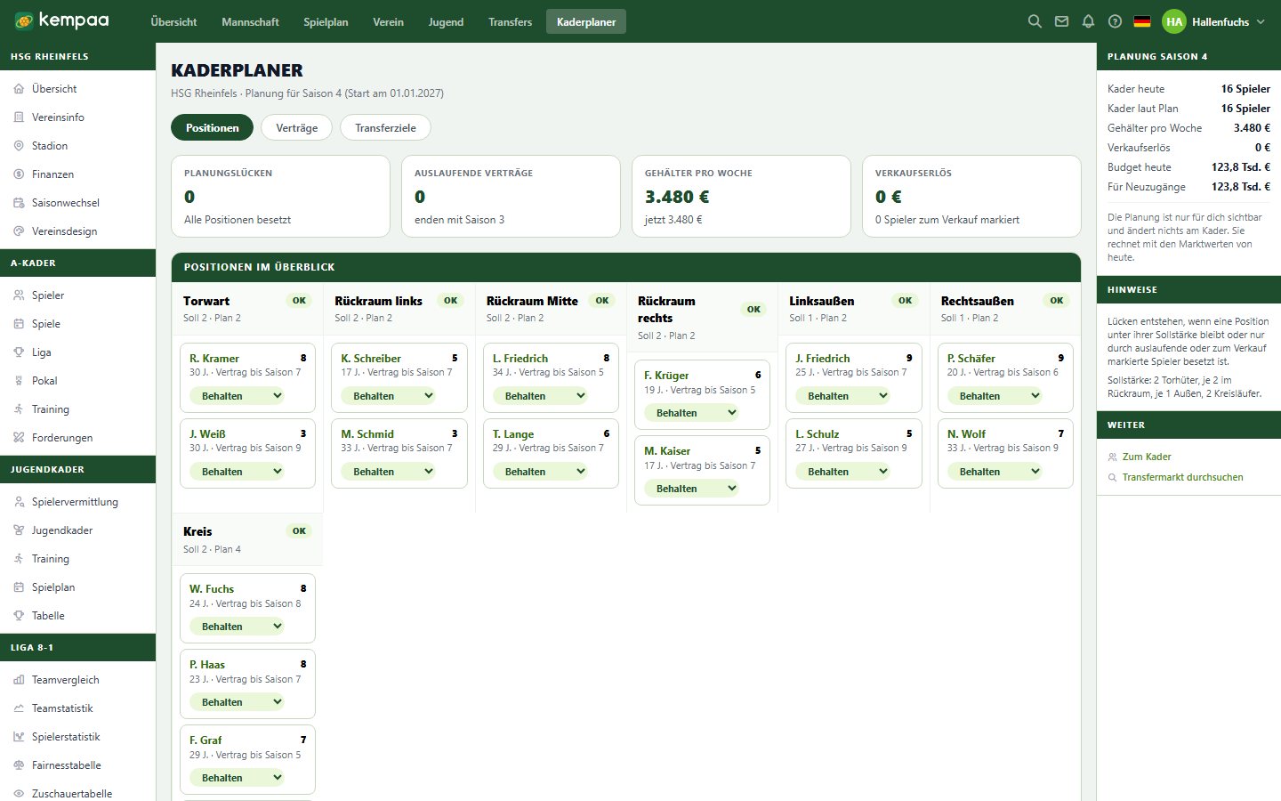Open player J. Friedrich

click(823, 358)
